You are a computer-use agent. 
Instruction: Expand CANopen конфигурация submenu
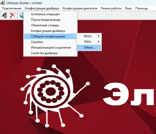(x=50, y=36)
